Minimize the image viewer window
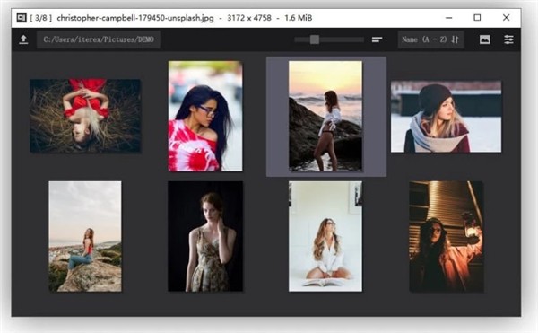 point(448,18)
